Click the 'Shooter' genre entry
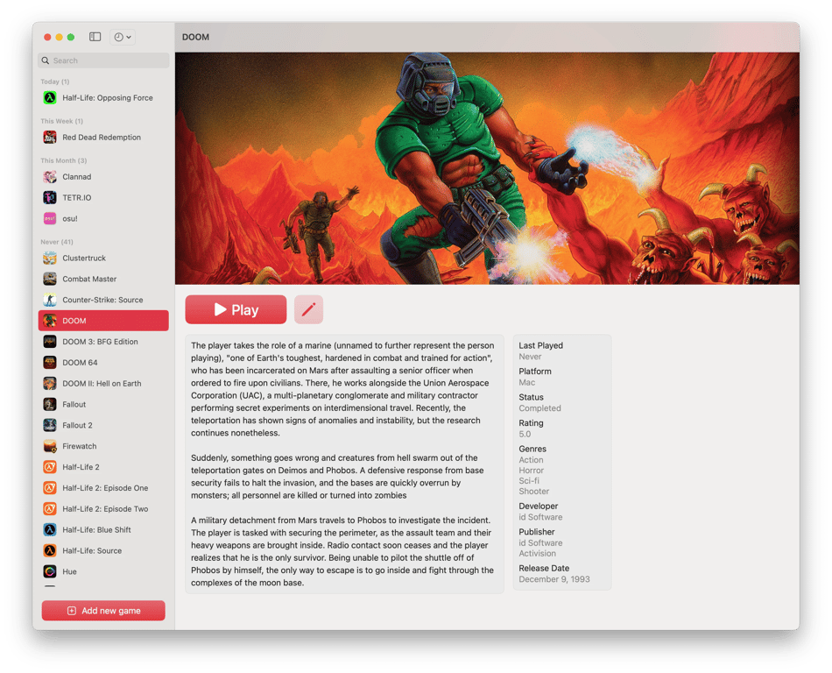This screenshot has height=673, width=832. tap(534, 492)
